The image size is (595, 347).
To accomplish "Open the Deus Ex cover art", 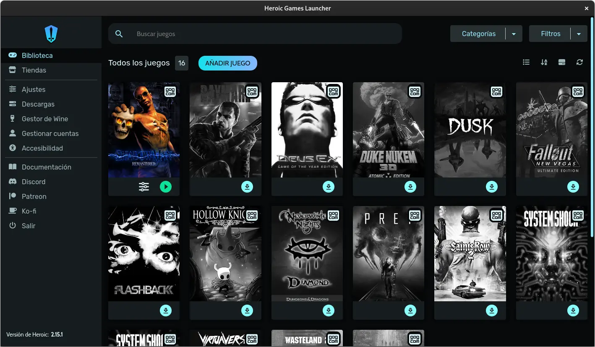I will click(x=307, y=130).
